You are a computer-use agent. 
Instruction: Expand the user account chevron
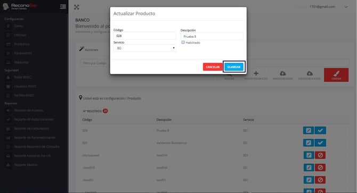click(x=346, y=7)
